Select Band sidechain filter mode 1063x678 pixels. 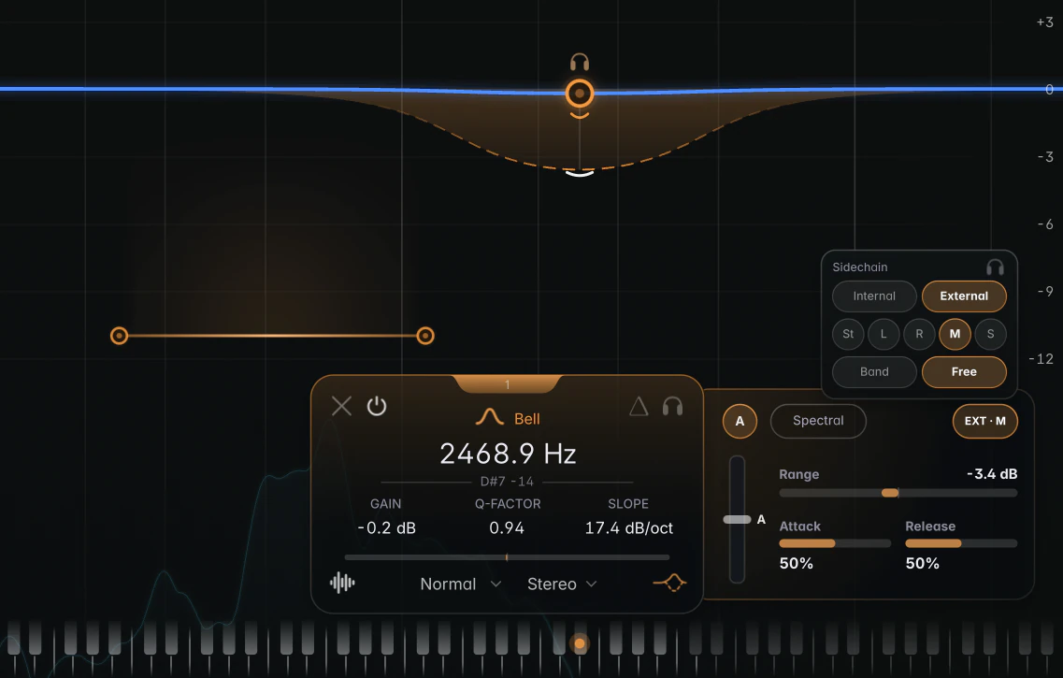pyautogui.click(x=874, y=371)
